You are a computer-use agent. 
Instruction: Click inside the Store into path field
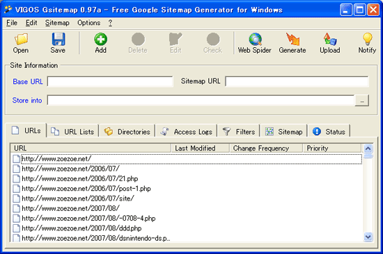(201, 101)
